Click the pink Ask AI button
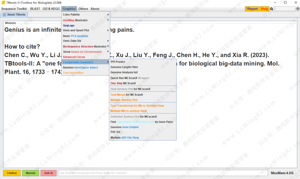The image size is (300, 179). click(x=48, y=173)
